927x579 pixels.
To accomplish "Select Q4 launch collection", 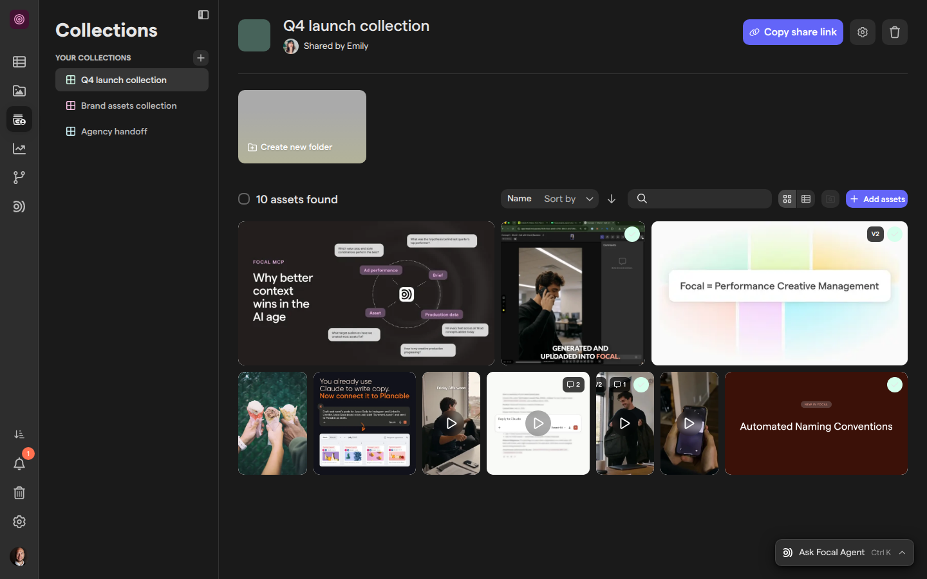I will click(132, 80).
